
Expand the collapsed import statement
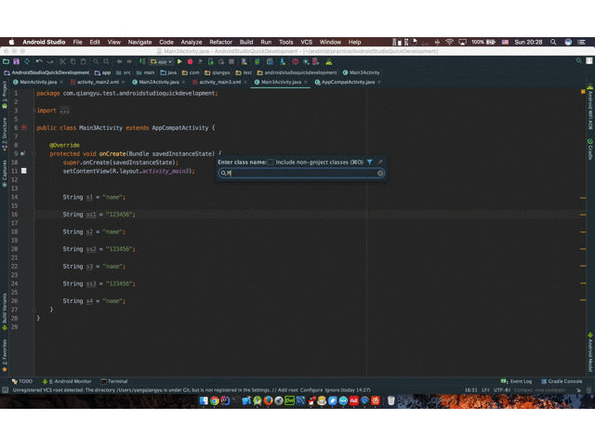pyautogui.click(x=64, y=111)
